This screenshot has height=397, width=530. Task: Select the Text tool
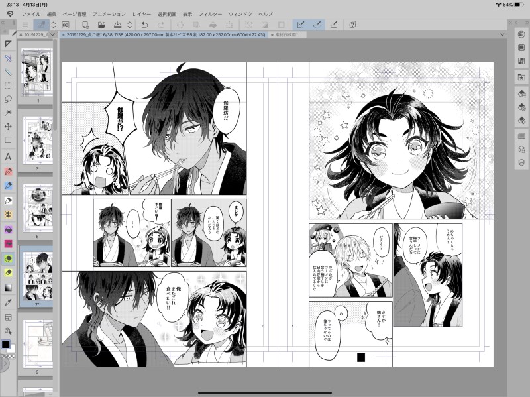point(8,156)
